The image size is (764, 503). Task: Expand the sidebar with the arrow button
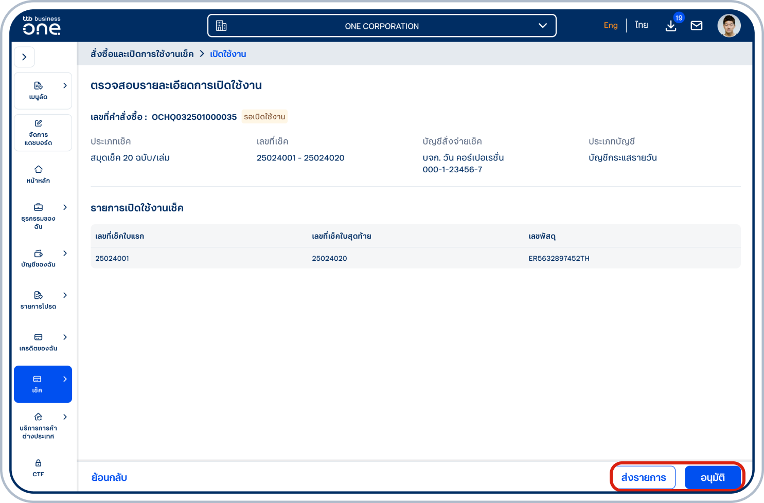point(24,57)
